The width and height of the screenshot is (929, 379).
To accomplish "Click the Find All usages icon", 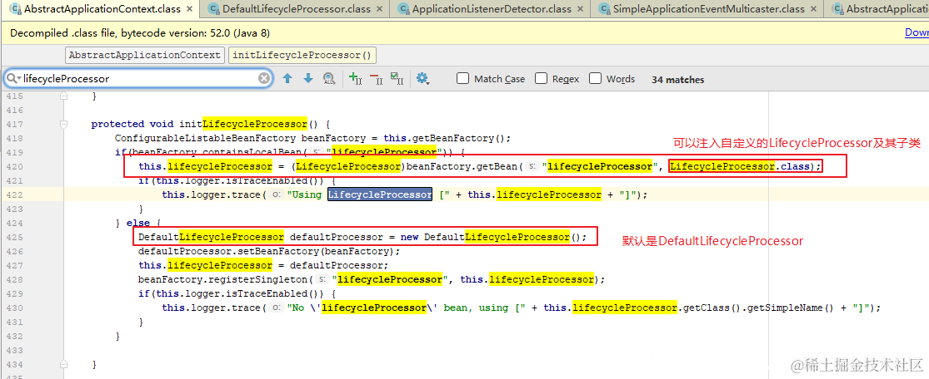I will 329,79.
